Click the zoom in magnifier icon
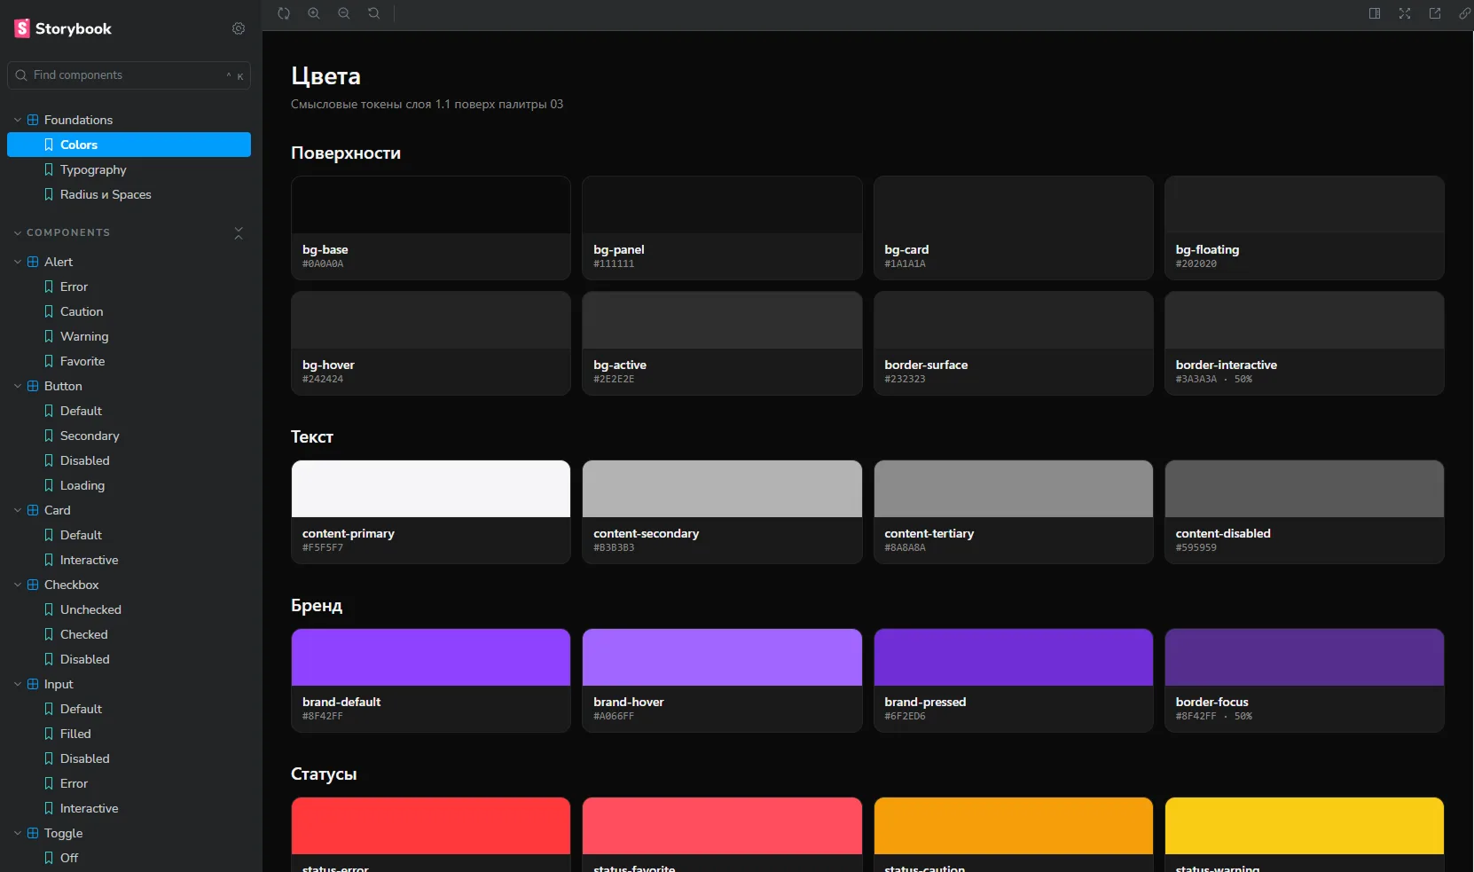This screenshot has height=872, width=1474. pyautogui.click(x=314, y=13)
